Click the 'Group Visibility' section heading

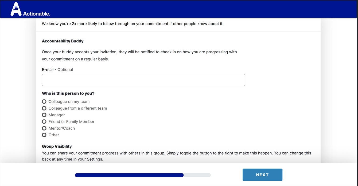coord(57,146)
